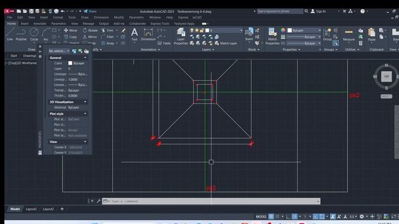Open the Modify menu
Screen dimensions: 399x224
[x=119, y=17]
